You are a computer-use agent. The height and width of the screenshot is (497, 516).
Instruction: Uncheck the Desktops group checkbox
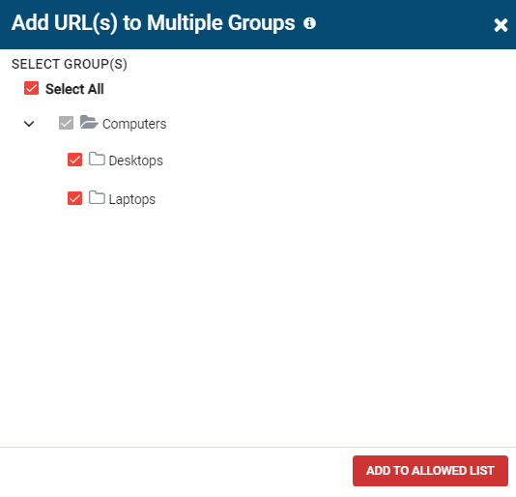coord(74,160)
